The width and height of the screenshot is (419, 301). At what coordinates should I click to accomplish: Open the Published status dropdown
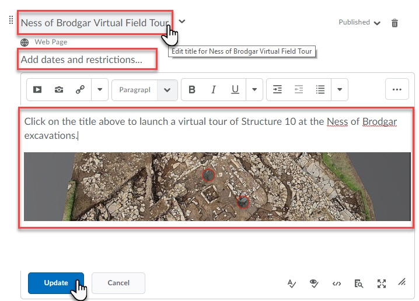point(359,22)
